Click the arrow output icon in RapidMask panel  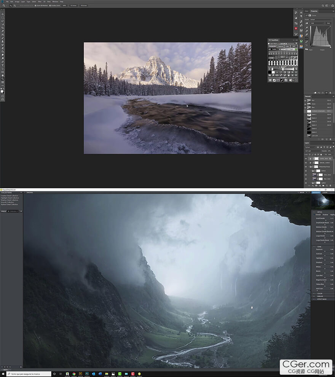tap(290, 80)
